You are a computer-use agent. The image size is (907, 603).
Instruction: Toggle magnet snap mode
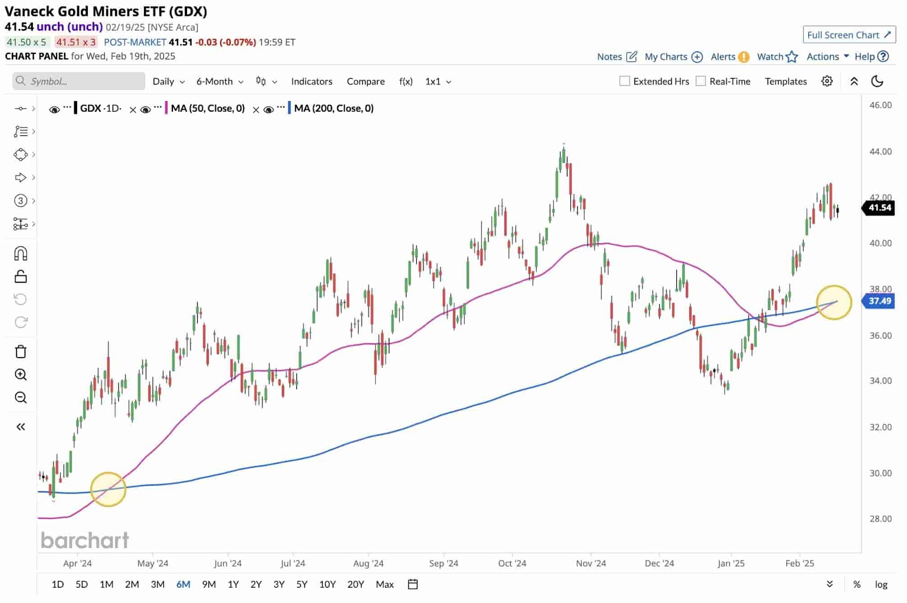(x=20, y=253)
